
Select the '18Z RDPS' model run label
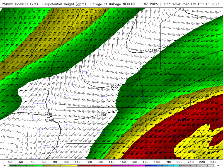(x=150, y=4)
